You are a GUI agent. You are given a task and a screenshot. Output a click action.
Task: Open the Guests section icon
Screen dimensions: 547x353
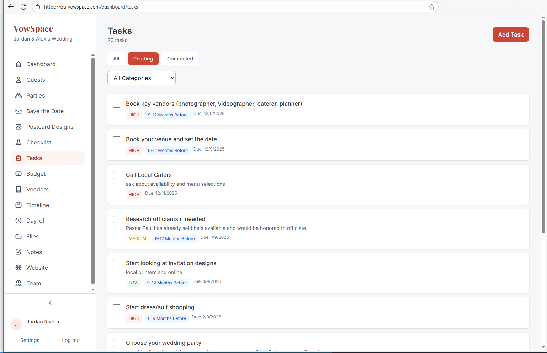18,80
